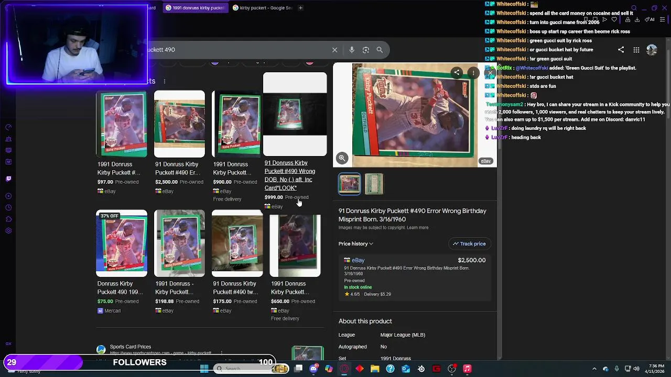This screenshot has width=671, height=377.
Task: Open Apple Music taskbar icon
Action: 467,369
